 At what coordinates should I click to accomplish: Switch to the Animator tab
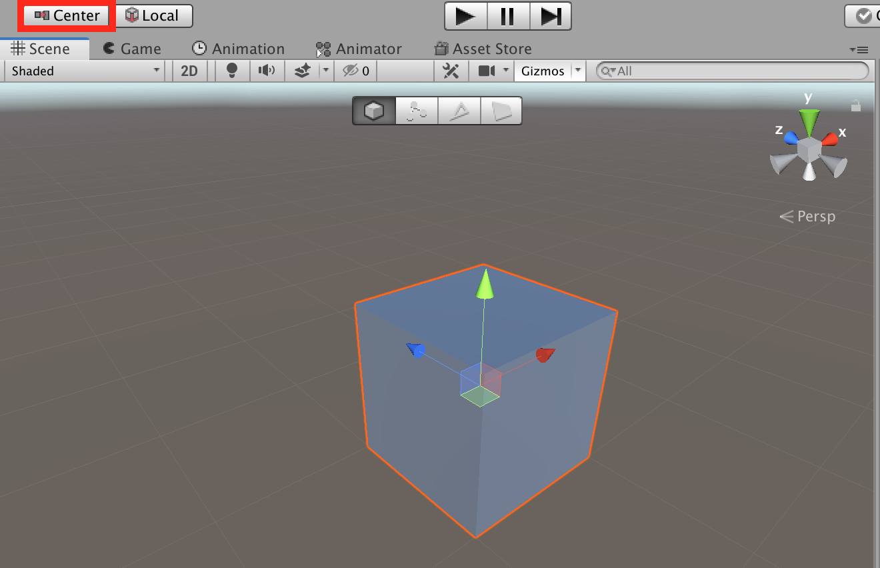point(359,49)
